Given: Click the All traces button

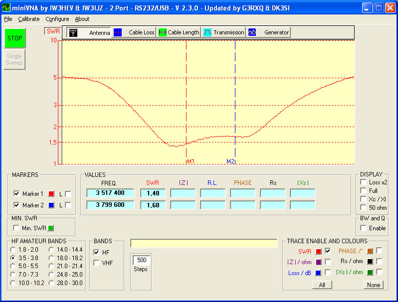Looking at the screenshot, I should tap(322, 285).
